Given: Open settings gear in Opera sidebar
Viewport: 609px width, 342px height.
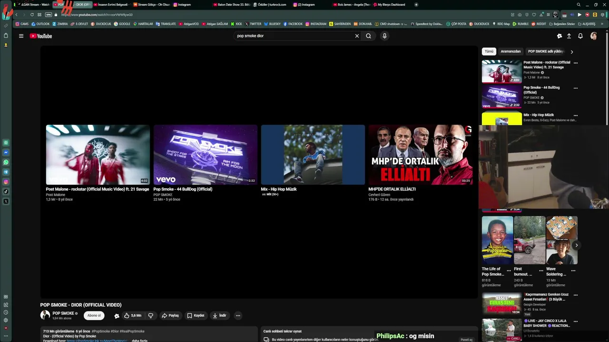Looking at the screenshot, I should coord(6,320).
